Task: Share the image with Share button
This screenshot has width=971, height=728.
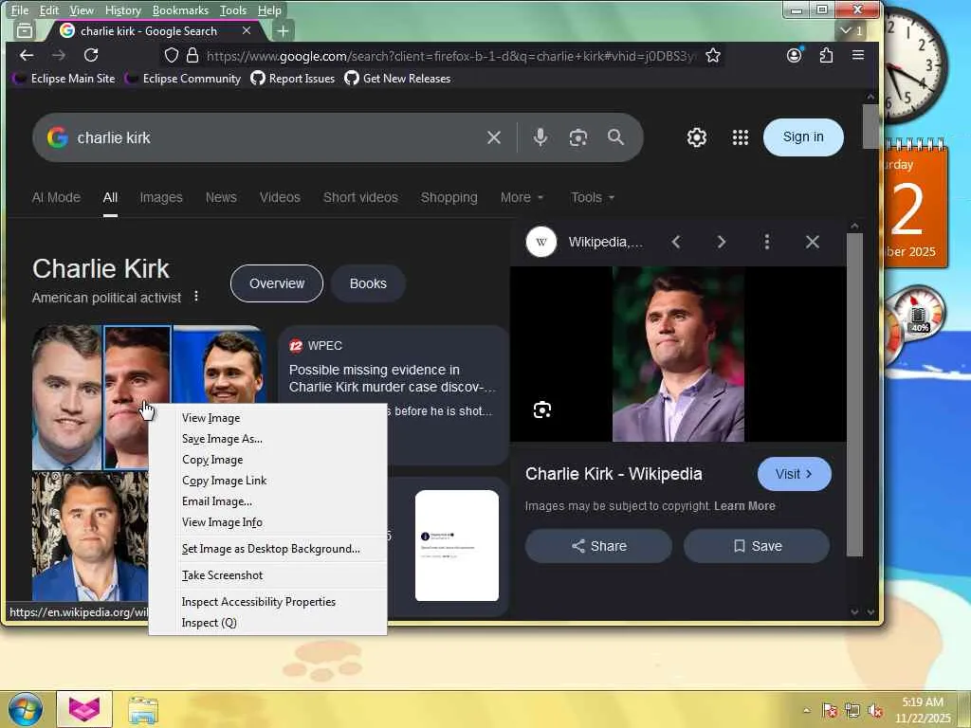Action: tap(599, 546)
